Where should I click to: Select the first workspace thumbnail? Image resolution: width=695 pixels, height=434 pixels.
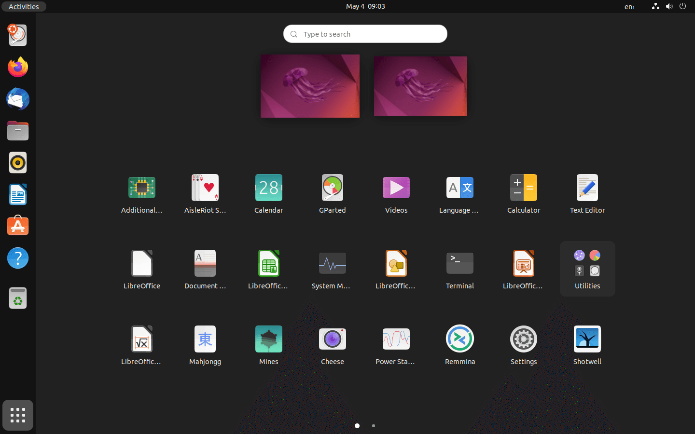[x=310, y=86]
